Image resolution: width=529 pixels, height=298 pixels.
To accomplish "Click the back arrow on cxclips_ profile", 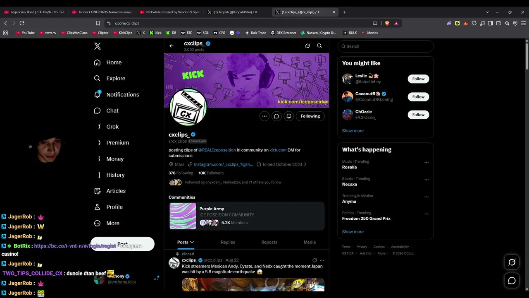I will tap(172, 46).
